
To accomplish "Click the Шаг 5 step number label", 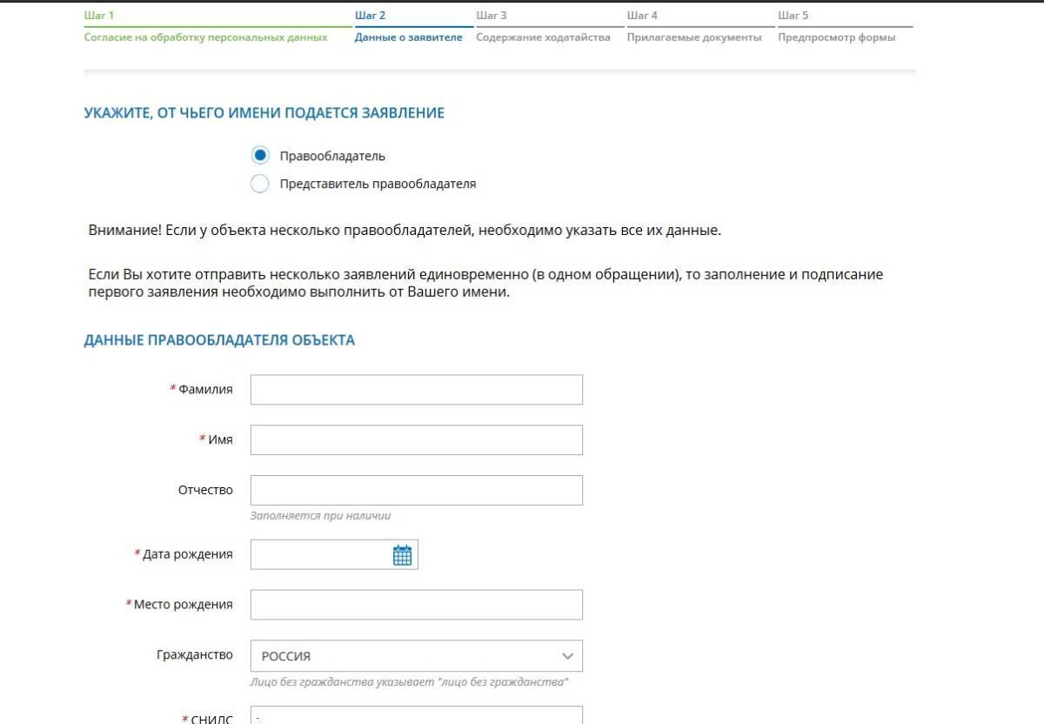I will [x=793, y=16].
